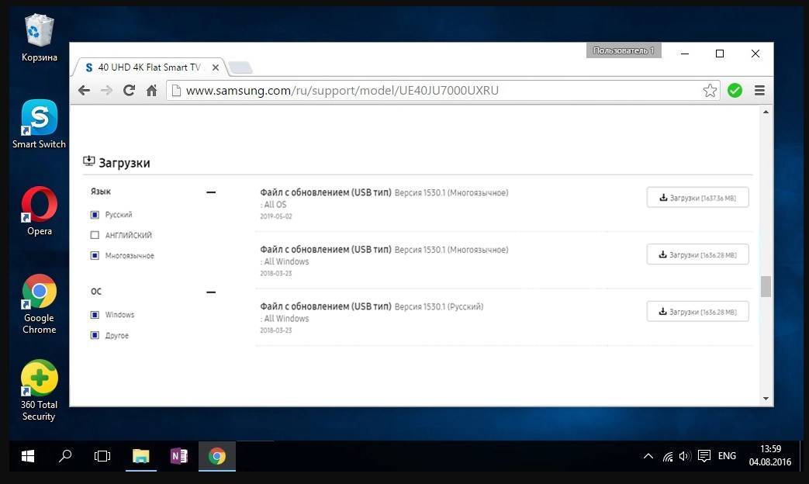The image size is (809, 484).
Task: Click the Загрузки section heading
Action: 124,163
